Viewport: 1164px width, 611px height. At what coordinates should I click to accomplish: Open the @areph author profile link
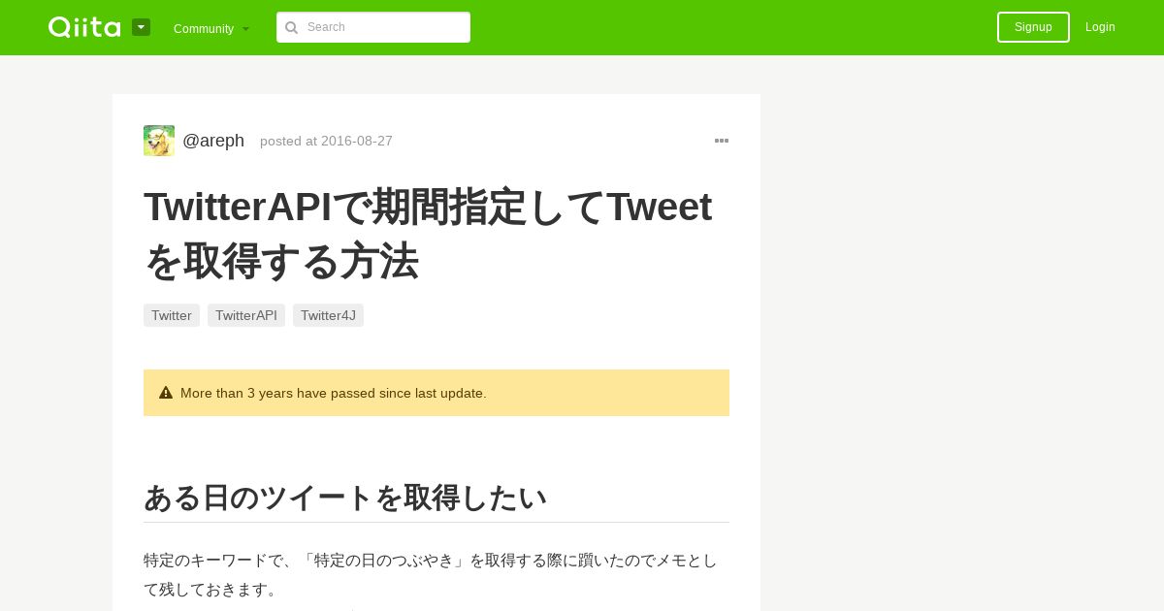[x=213, y=141]
